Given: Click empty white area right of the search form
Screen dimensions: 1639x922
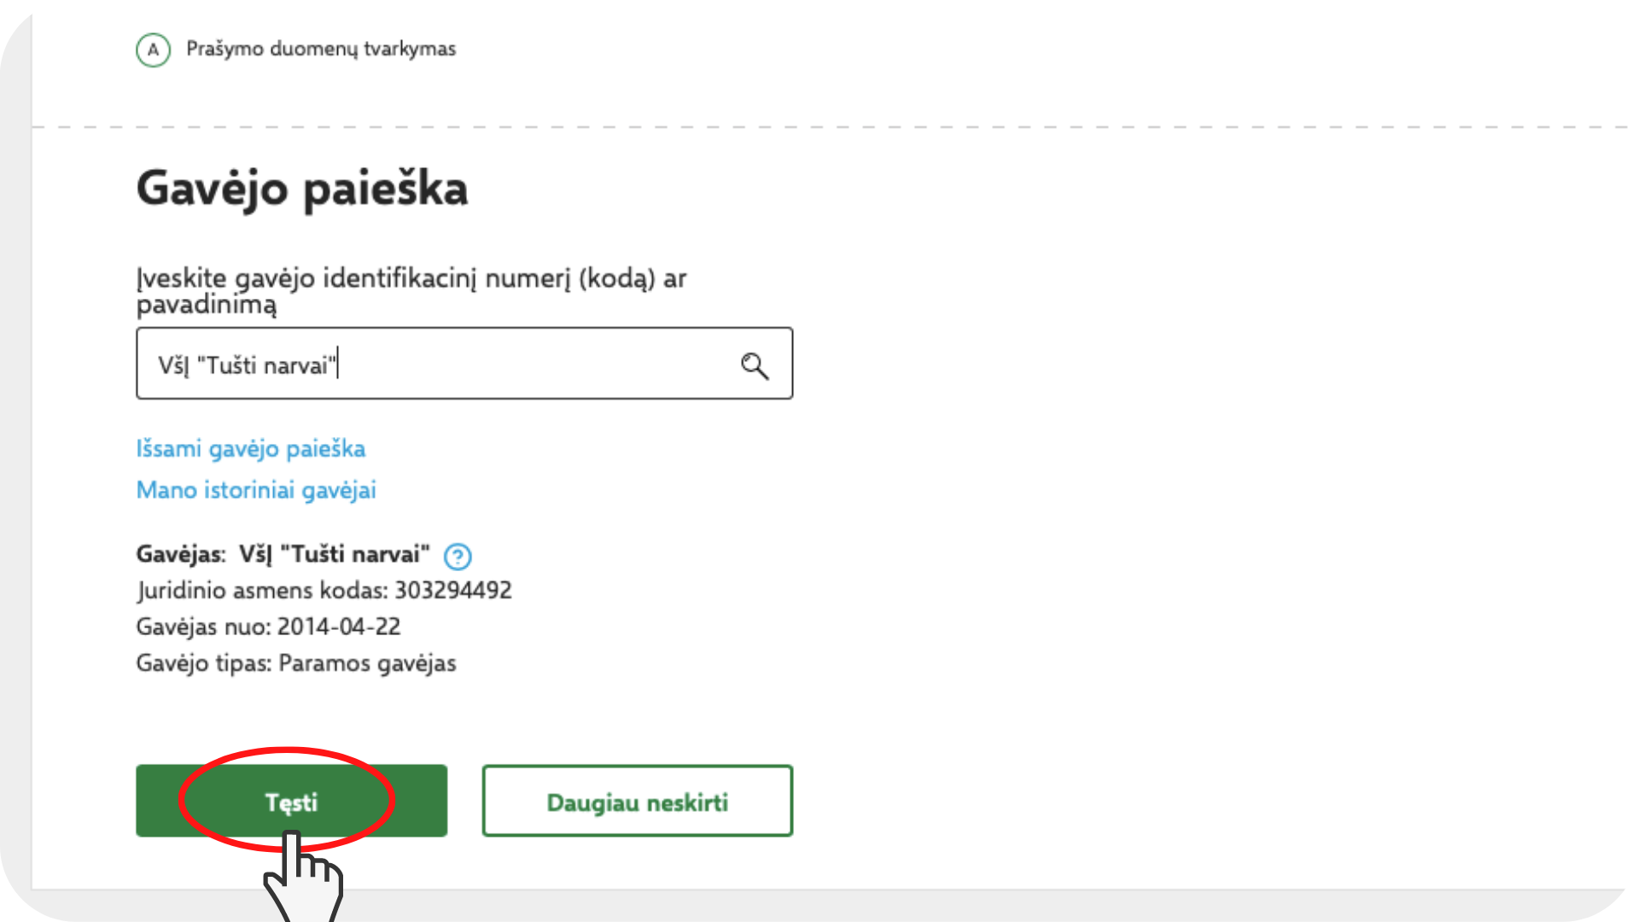Looking at the screenshot, I should coord(1195,427).
